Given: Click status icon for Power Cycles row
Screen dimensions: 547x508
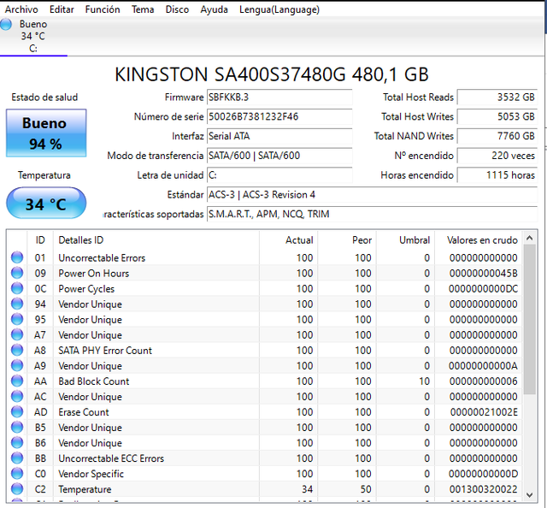Looking at the screenshot, I should click(x=17, y=288).
